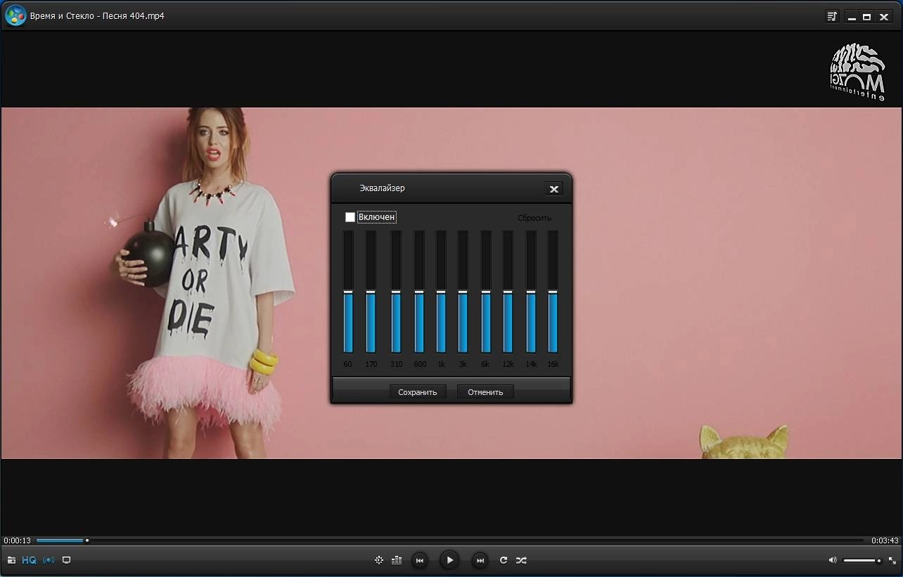
Task: Mute sound with speaker icon
Action: click(x=833, y=560)
